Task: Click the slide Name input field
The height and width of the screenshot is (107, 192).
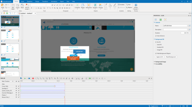Action: (x=175, y=26)
